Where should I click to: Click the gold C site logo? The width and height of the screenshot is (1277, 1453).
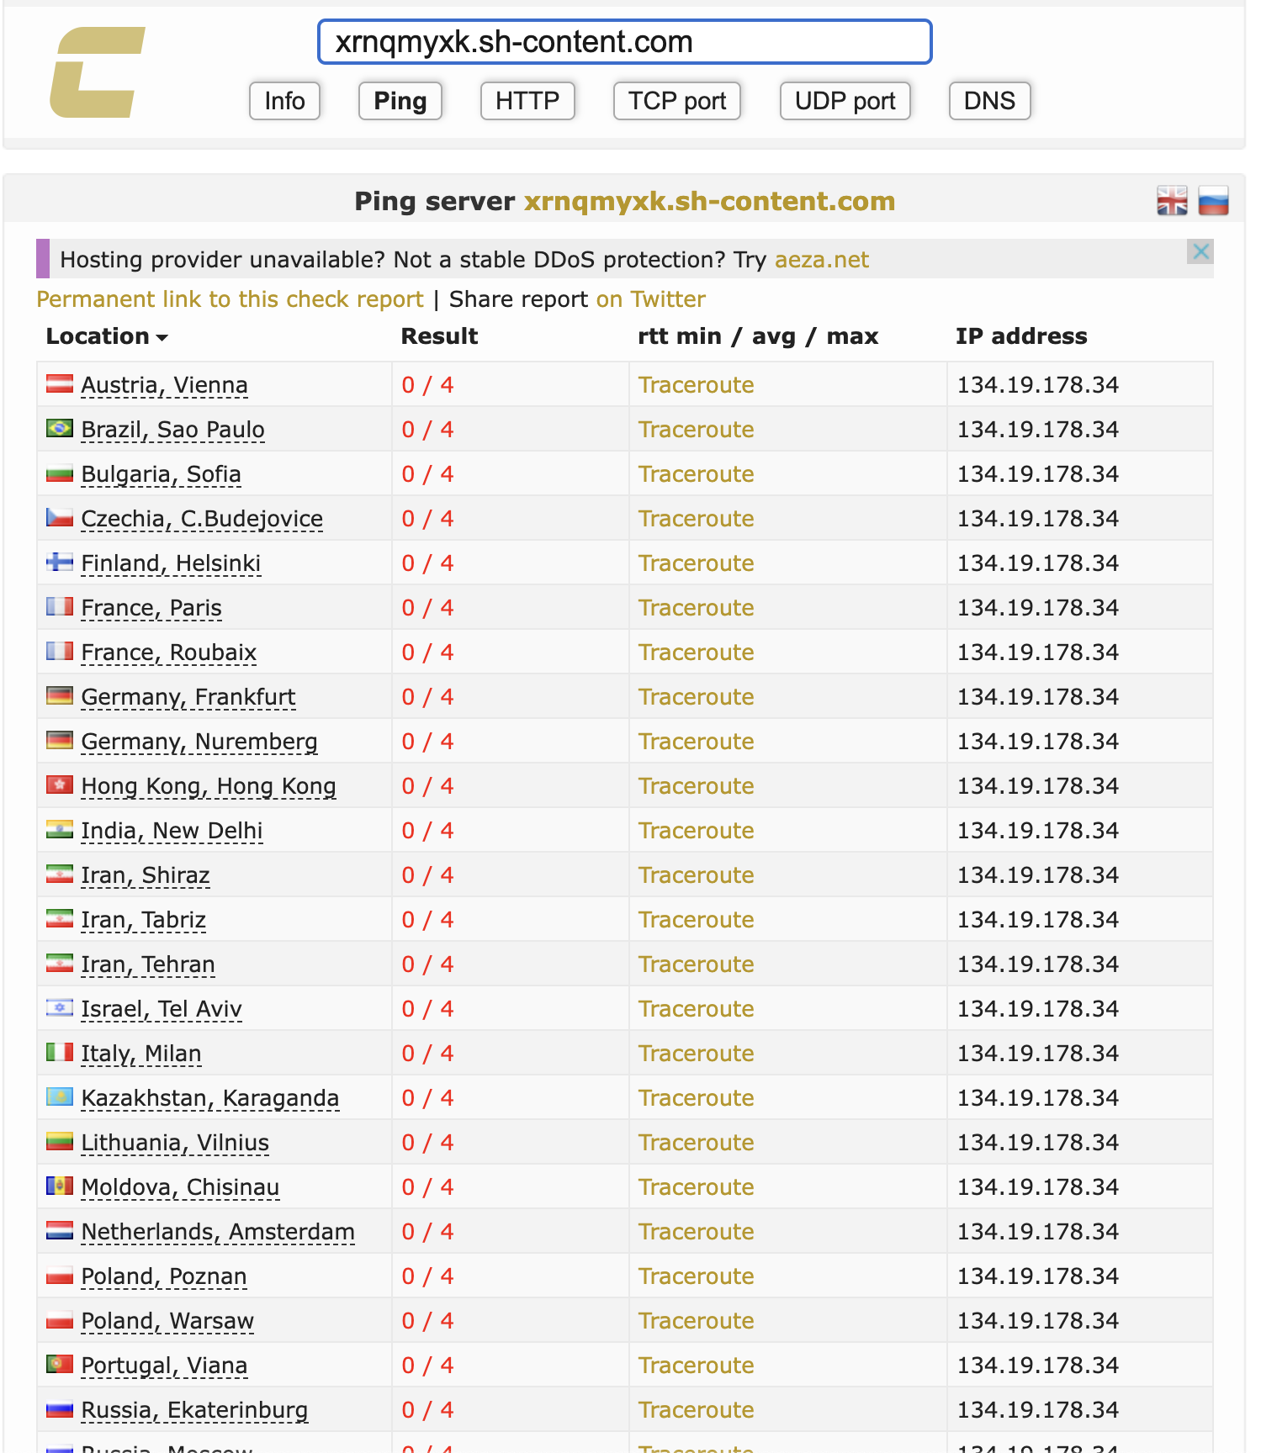click(x=97, y=72)
